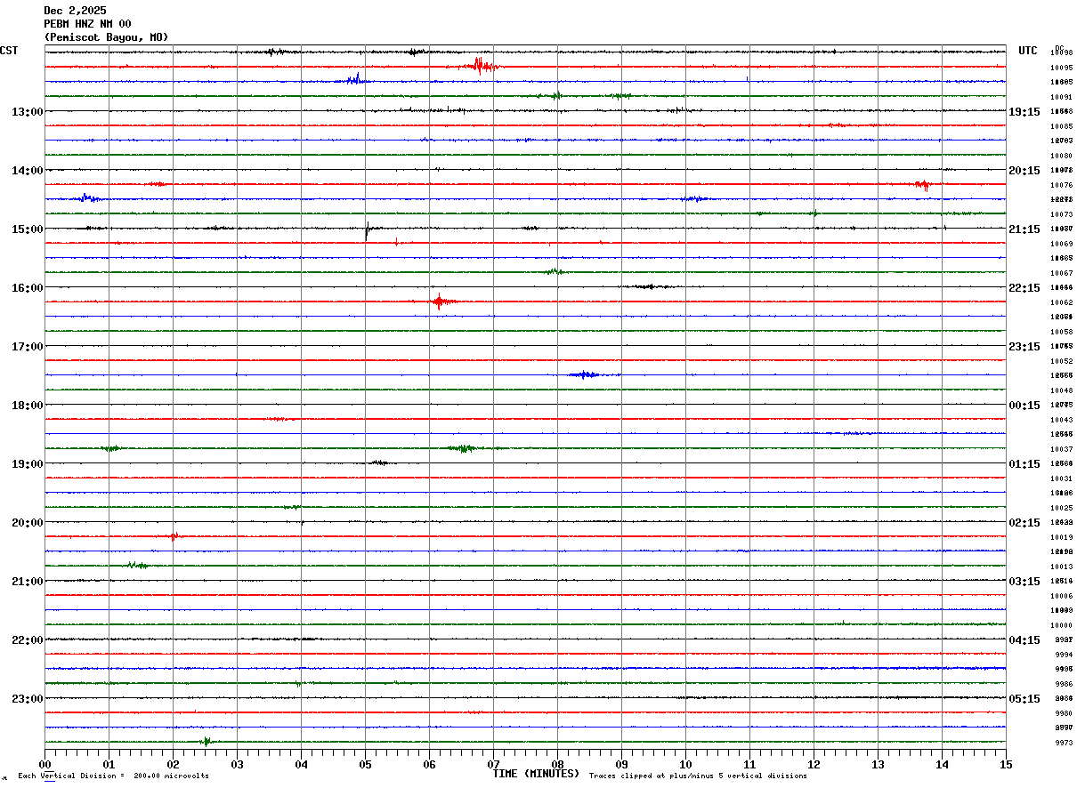Click the location label "(Pemiscot Bayou, MO)"

[x=106, y=37]
